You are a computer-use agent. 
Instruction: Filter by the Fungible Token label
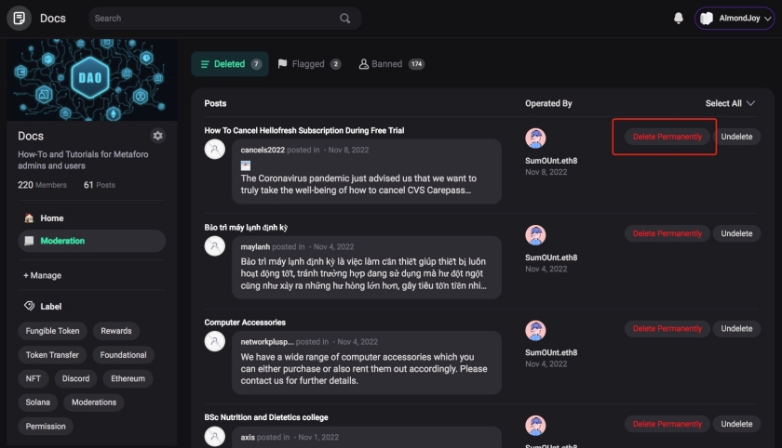coord(53,331)
